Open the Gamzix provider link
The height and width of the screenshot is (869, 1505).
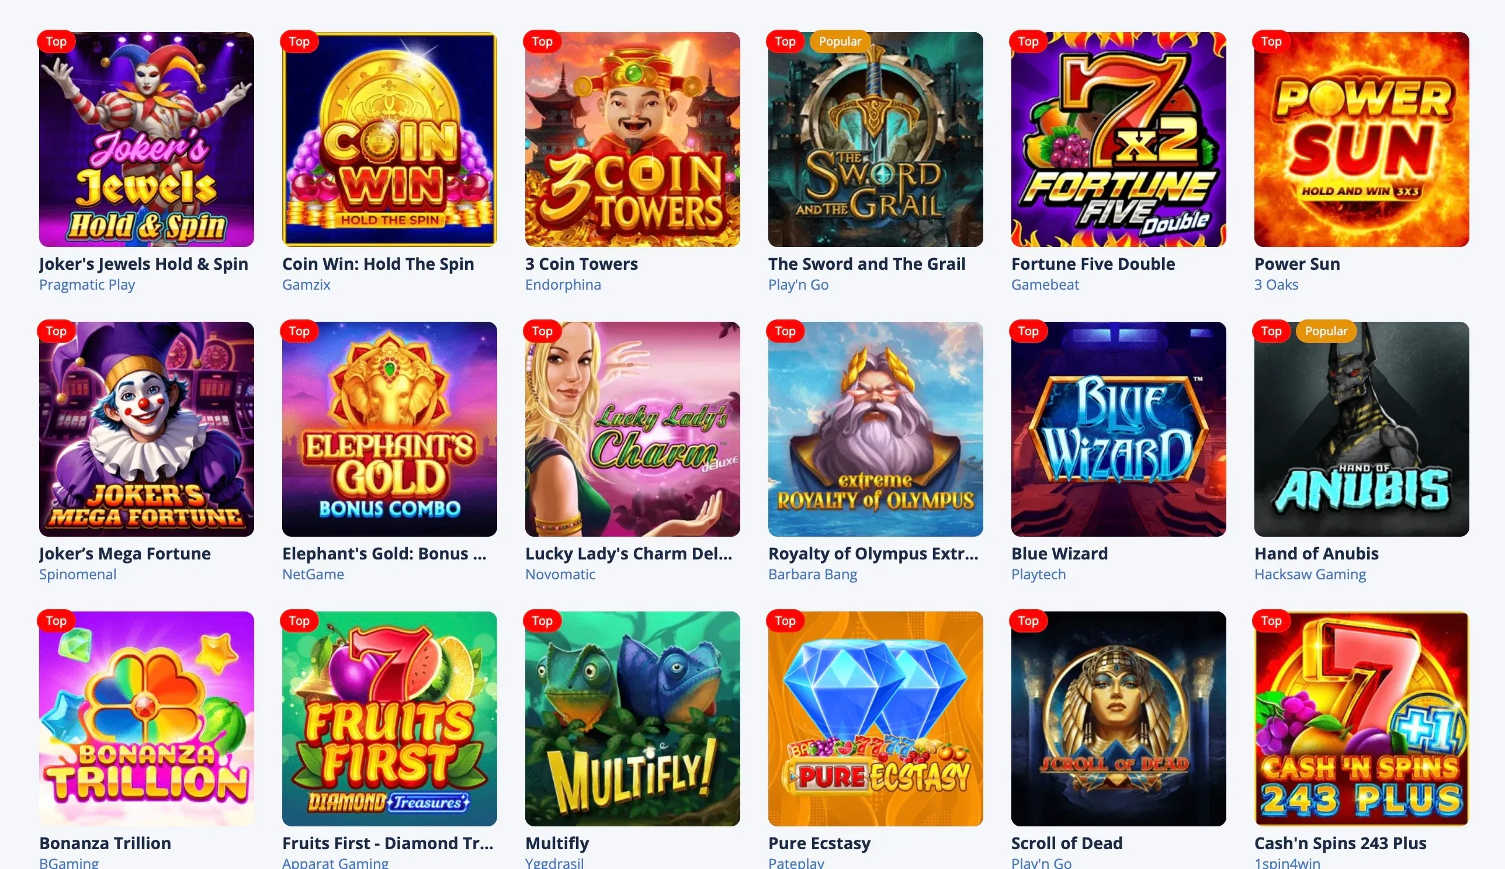(x=306, y=284)
